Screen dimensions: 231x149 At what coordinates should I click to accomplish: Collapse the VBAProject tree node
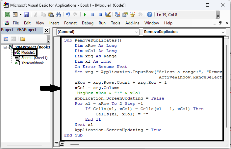click(6, 47)
